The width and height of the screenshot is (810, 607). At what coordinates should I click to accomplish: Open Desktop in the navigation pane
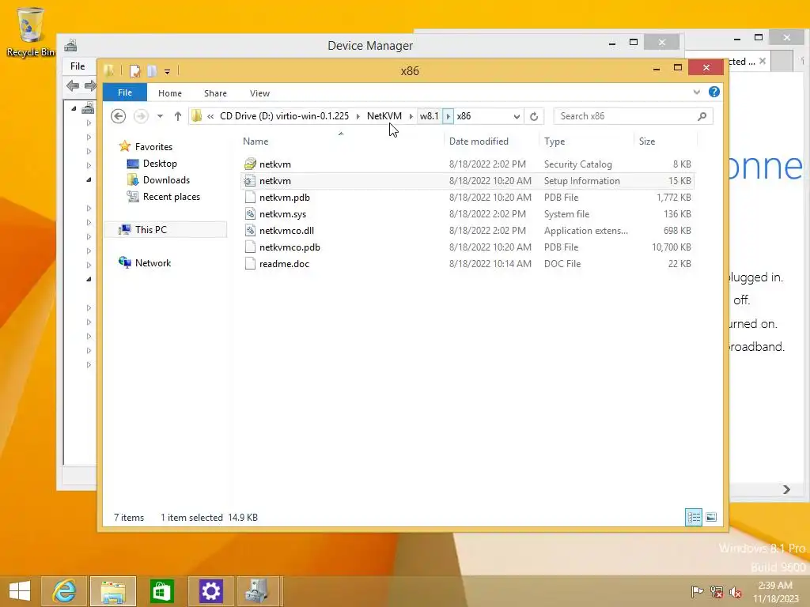[160, 163]
